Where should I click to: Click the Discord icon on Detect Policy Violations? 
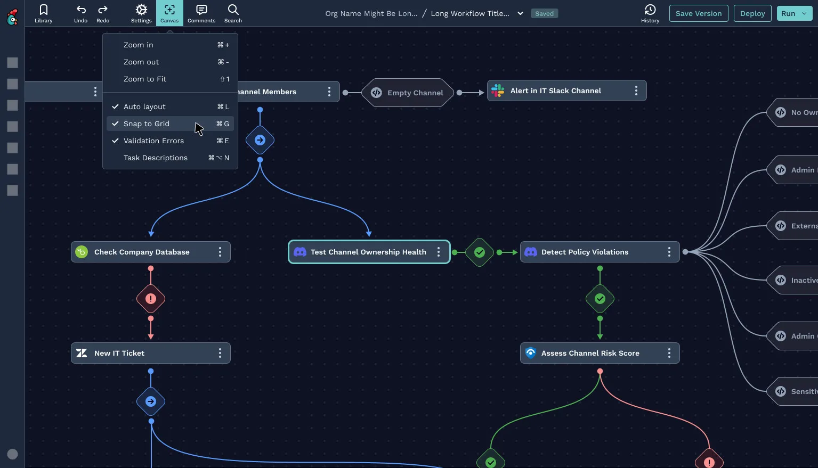(x=531, y=252)
